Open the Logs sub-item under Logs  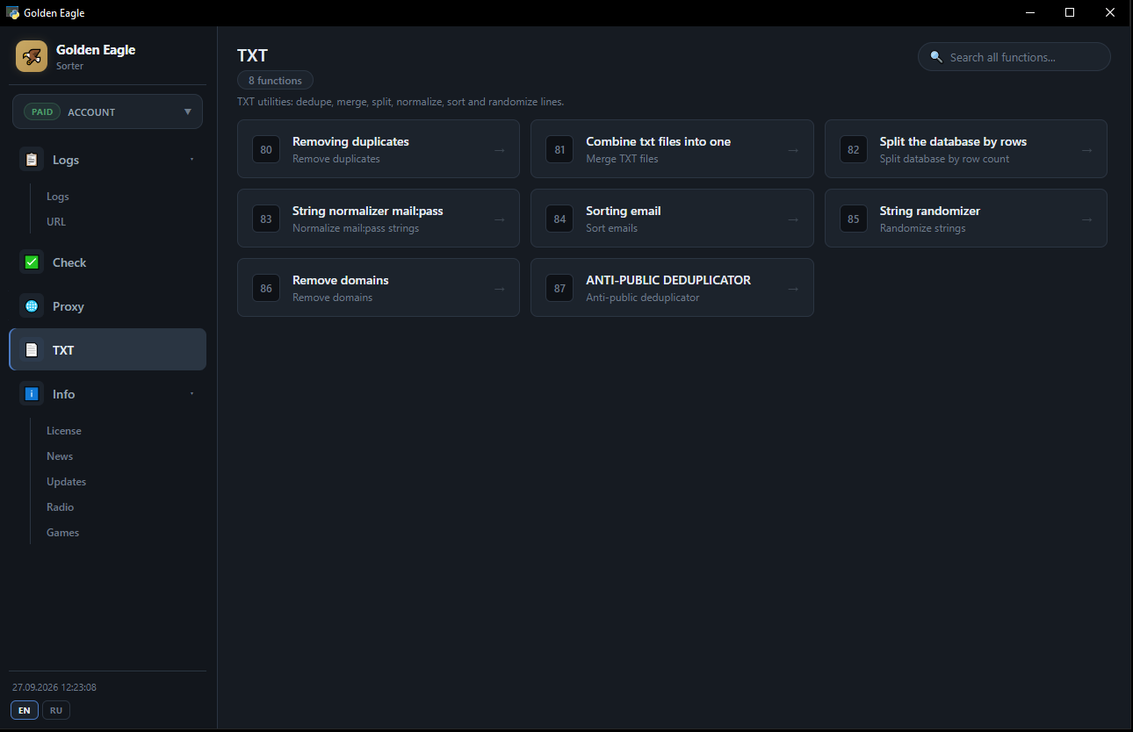pos(58,197)
